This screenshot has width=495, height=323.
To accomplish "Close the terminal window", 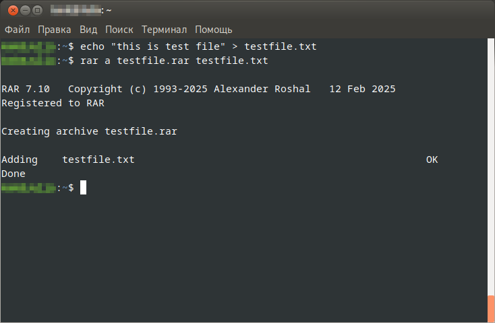I will click(12, 10).
